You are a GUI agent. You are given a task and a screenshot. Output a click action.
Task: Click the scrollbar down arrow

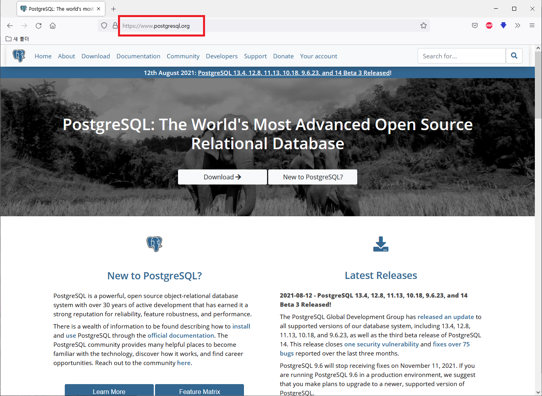pos(538,392)
